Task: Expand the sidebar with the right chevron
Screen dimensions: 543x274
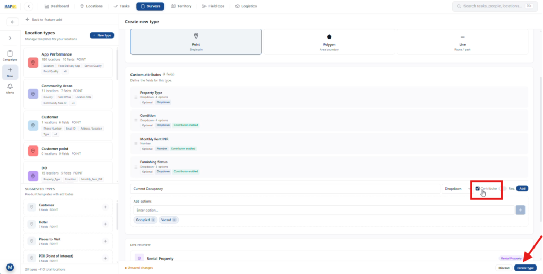Action: [x=10, y=38]
